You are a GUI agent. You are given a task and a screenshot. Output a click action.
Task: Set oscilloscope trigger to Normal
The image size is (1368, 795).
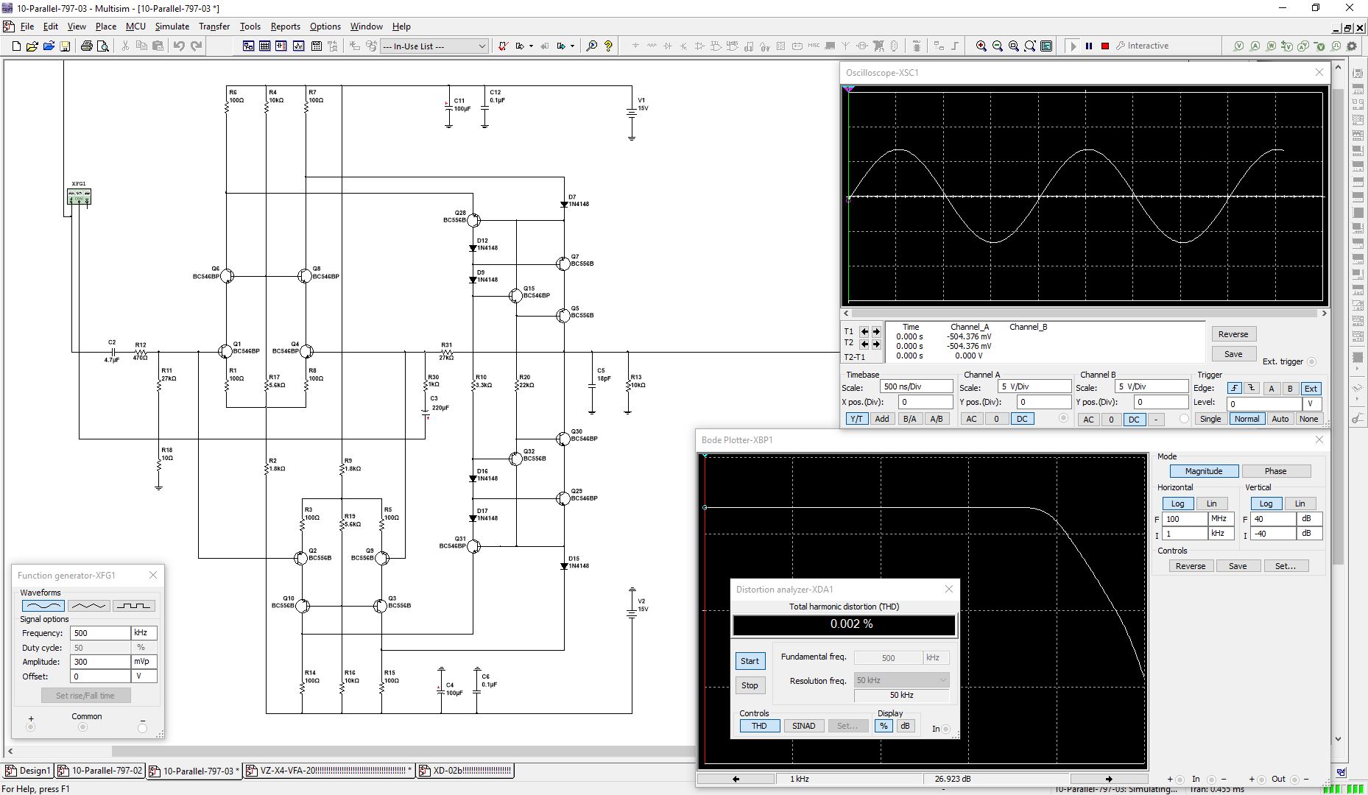click(x=1247, y=419)
